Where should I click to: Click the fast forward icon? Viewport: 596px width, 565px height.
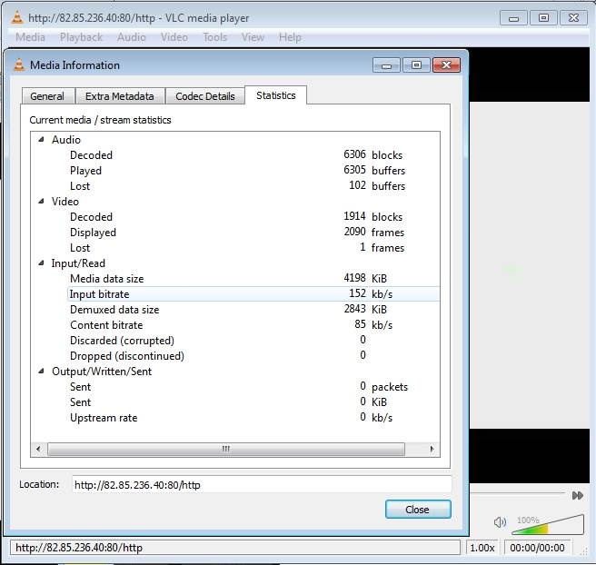tap(577, 495)
